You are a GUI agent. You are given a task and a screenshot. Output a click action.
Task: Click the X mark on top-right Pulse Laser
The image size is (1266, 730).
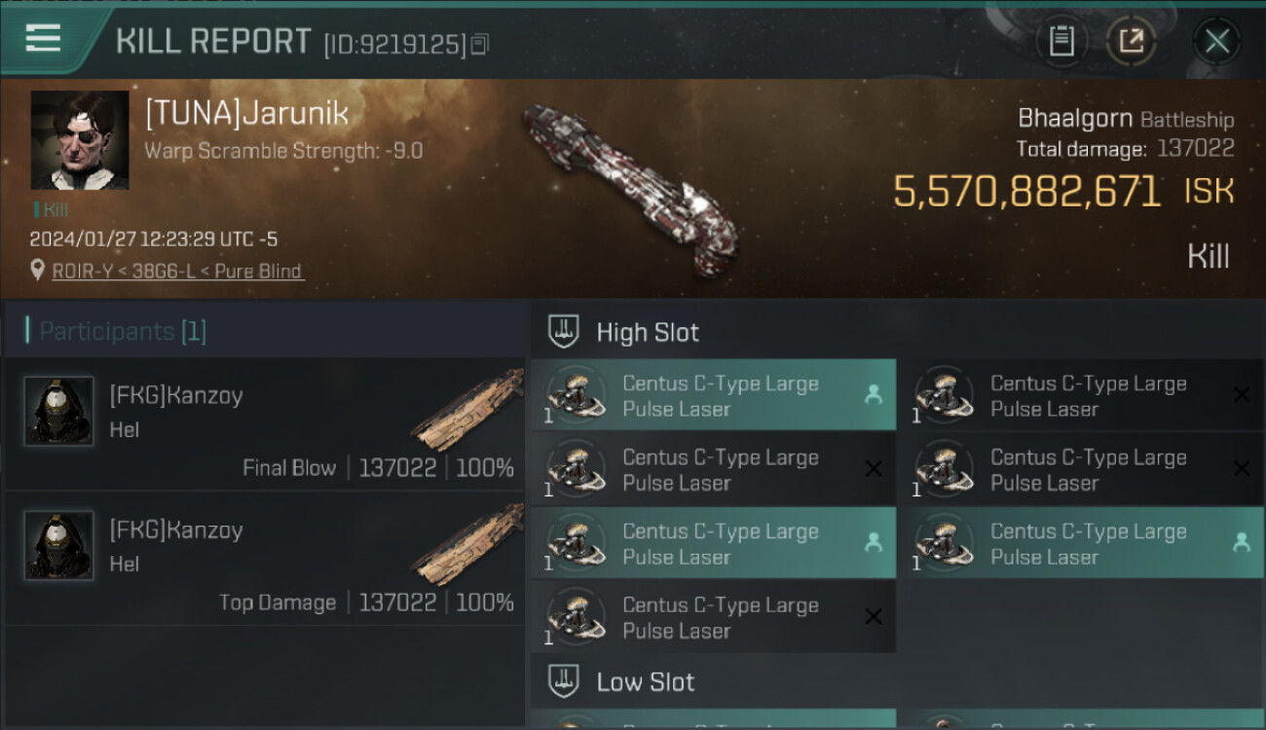coord(1241,395)
